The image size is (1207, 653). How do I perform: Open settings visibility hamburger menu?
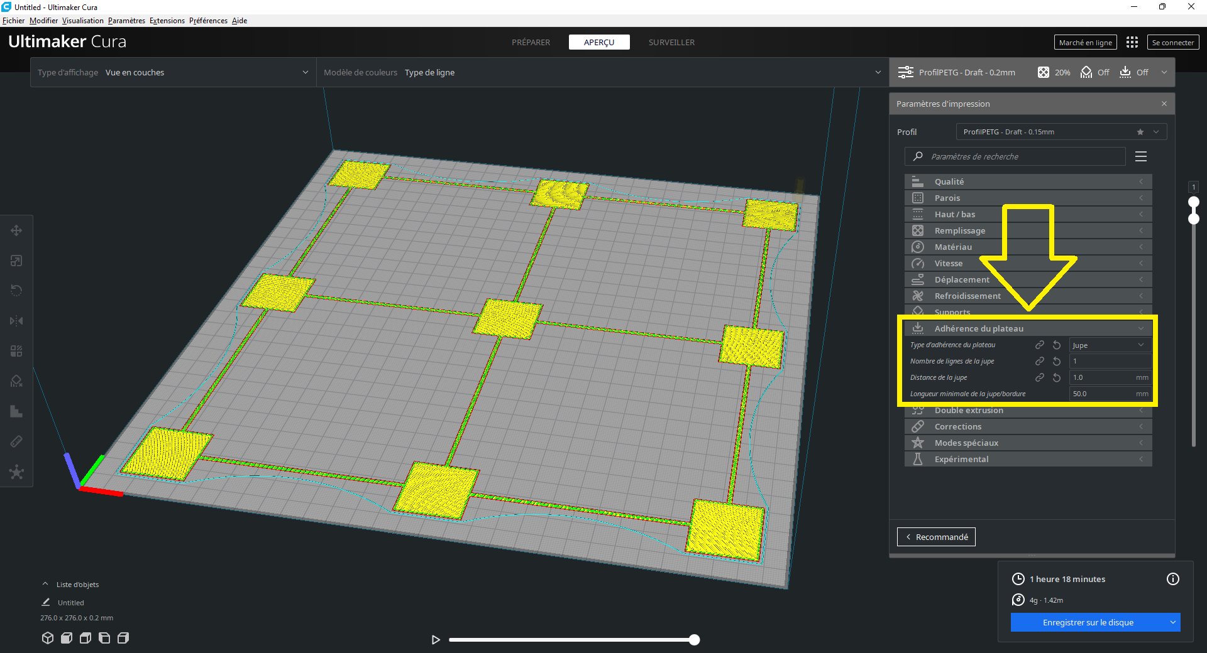coord(1140,156)
